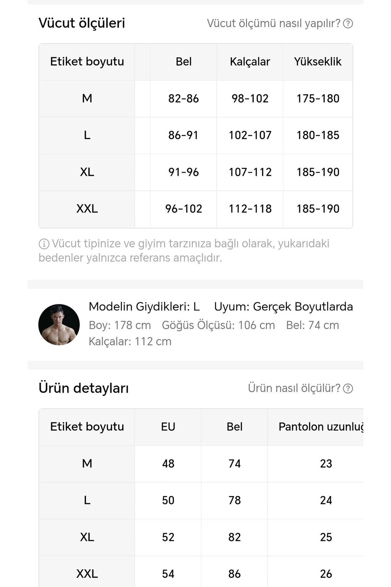
Task: Click the 'Vücut ölçüleri' section heading
Action: [81, 23]
